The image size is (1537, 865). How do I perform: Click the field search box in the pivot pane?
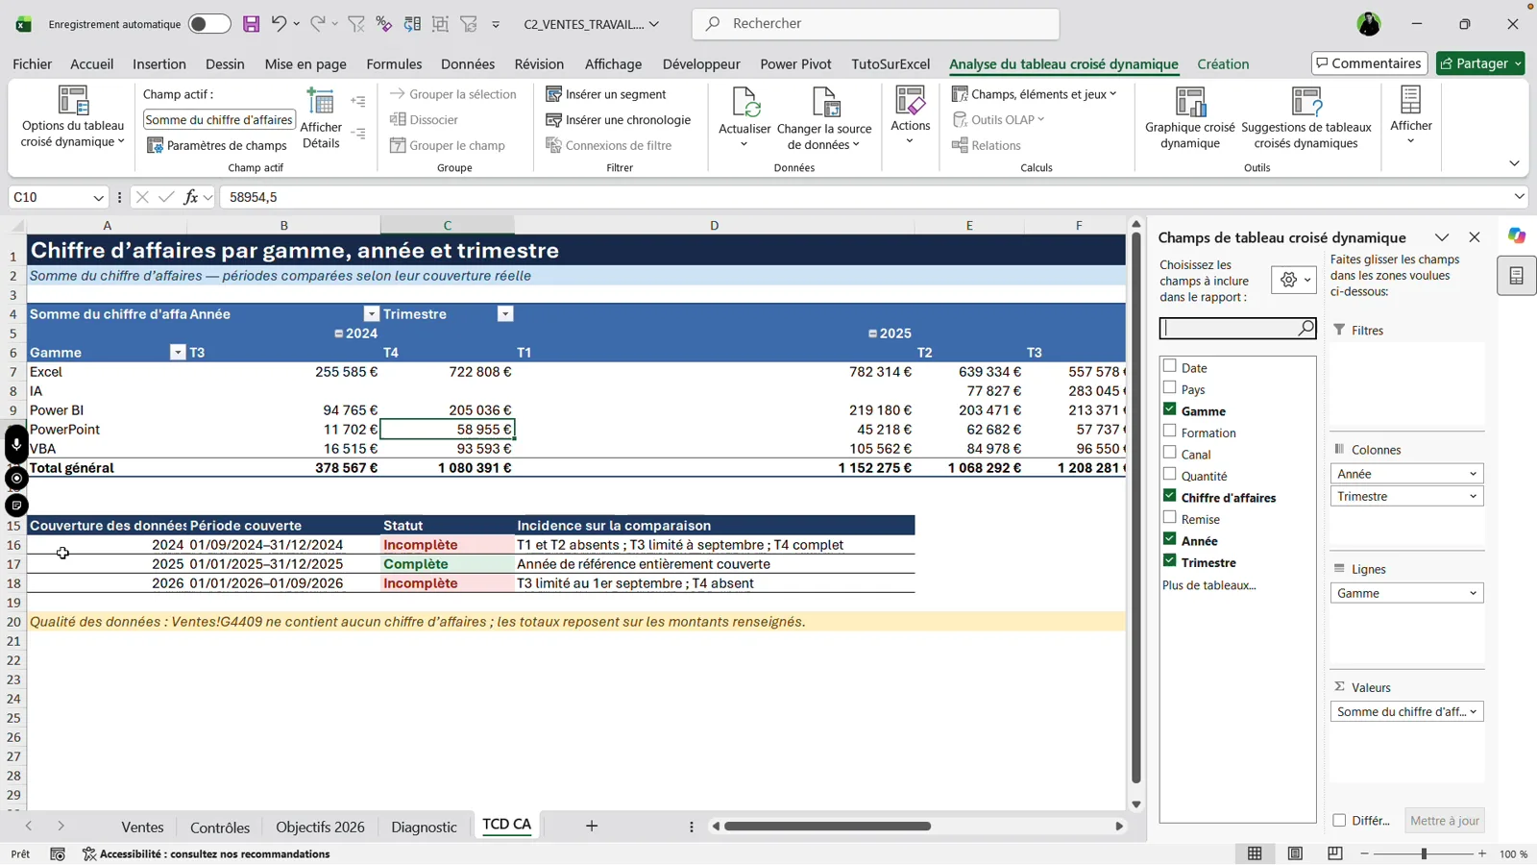pyautogui.click(x=1238, y=329)
